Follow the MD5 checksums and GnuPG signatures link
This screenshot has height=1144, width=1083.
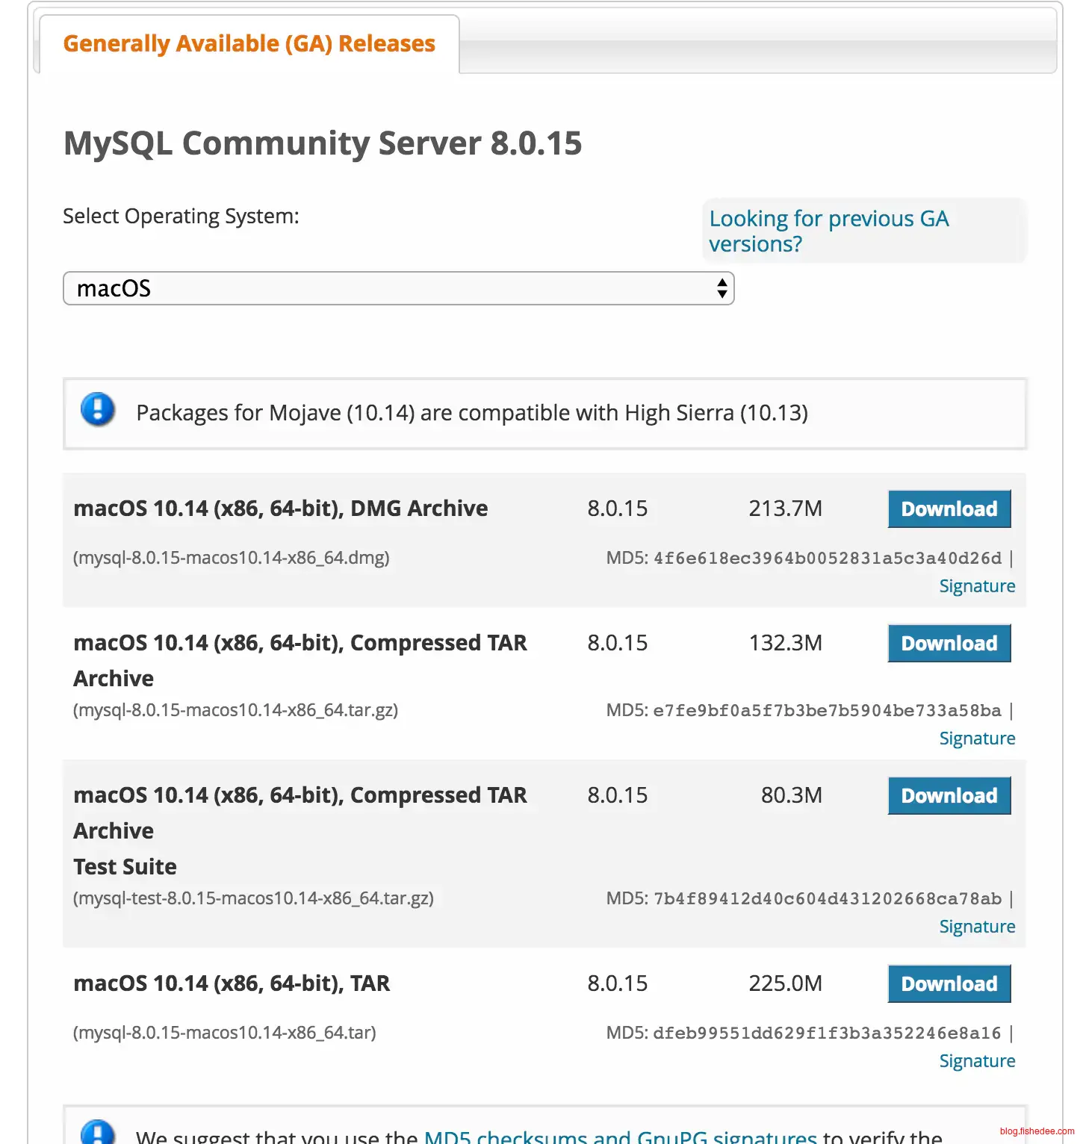pos(620,1137)
